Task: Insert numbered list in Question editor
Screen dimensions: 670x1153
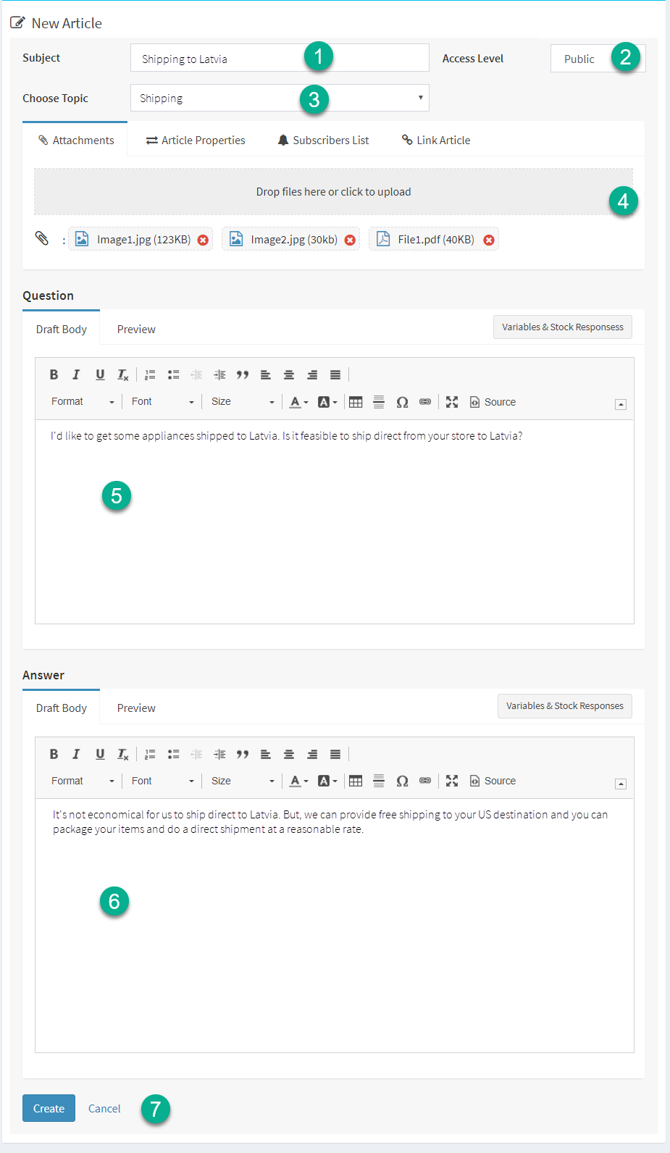Action: click(150, 374)
